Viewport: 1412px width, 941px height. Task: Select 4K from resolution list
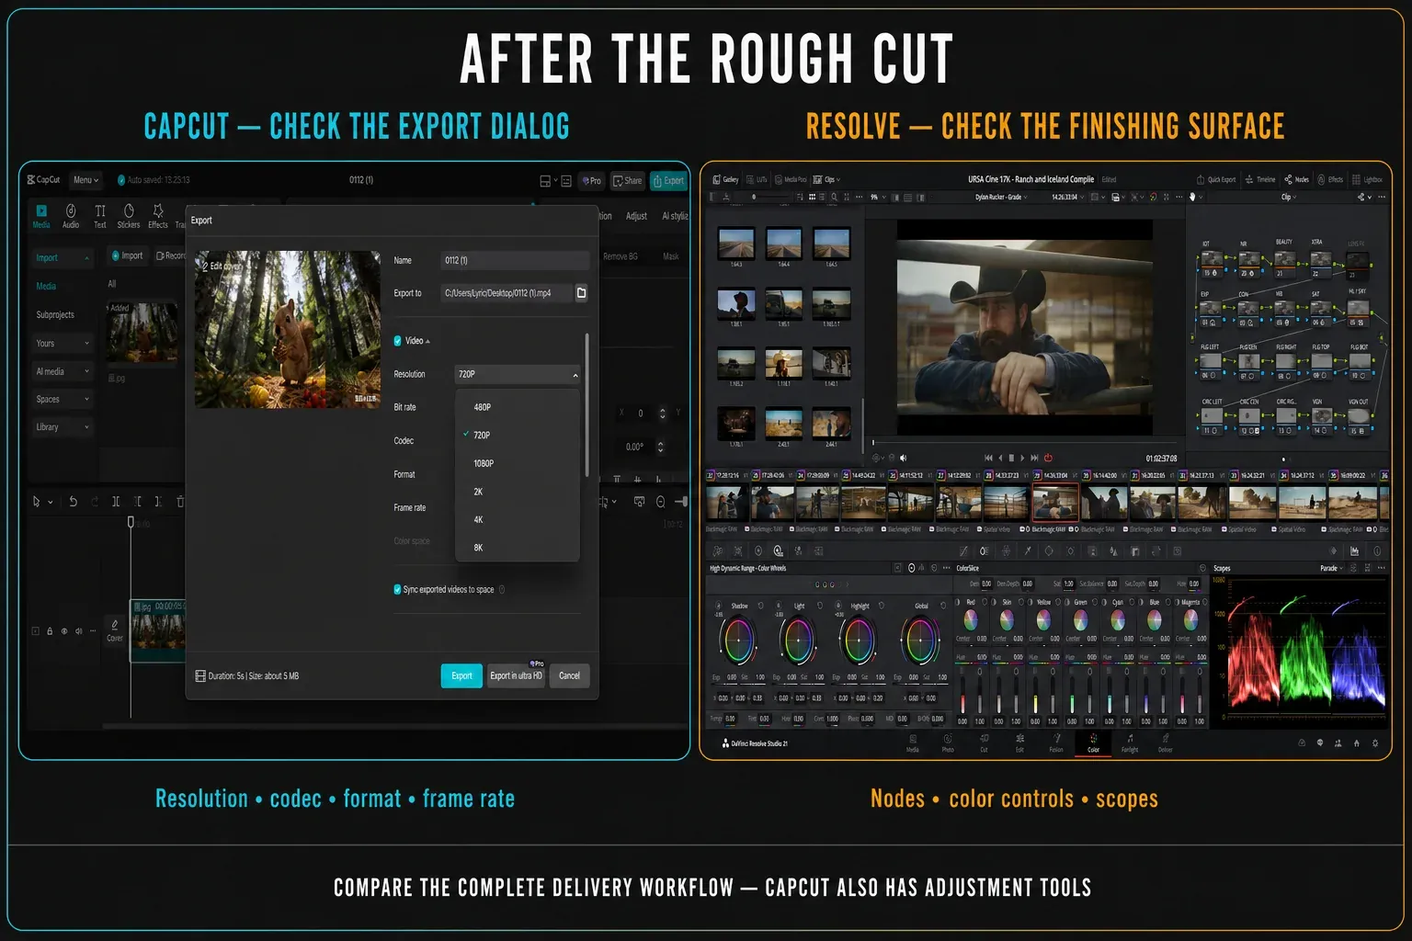click(518, 519)
